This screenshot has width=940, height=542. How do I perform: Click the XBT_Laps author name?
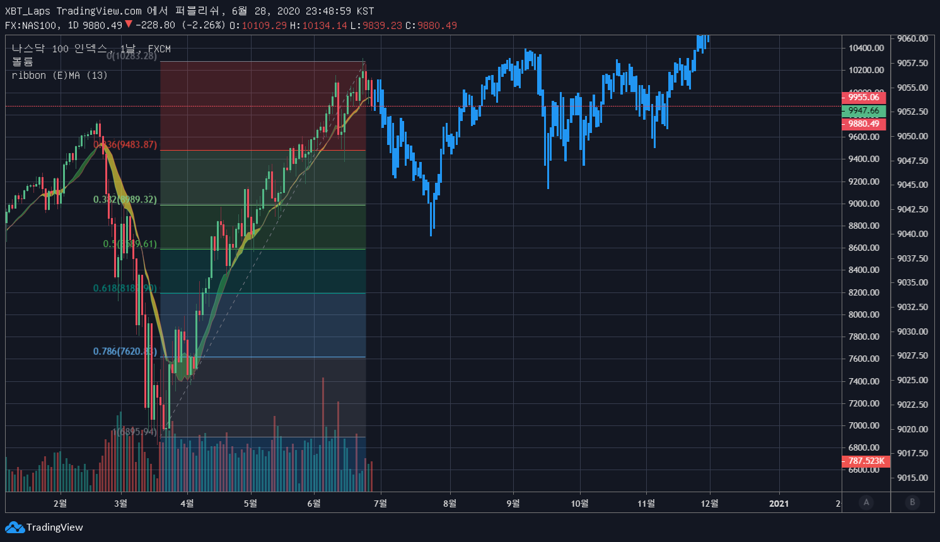coord(29,11)
